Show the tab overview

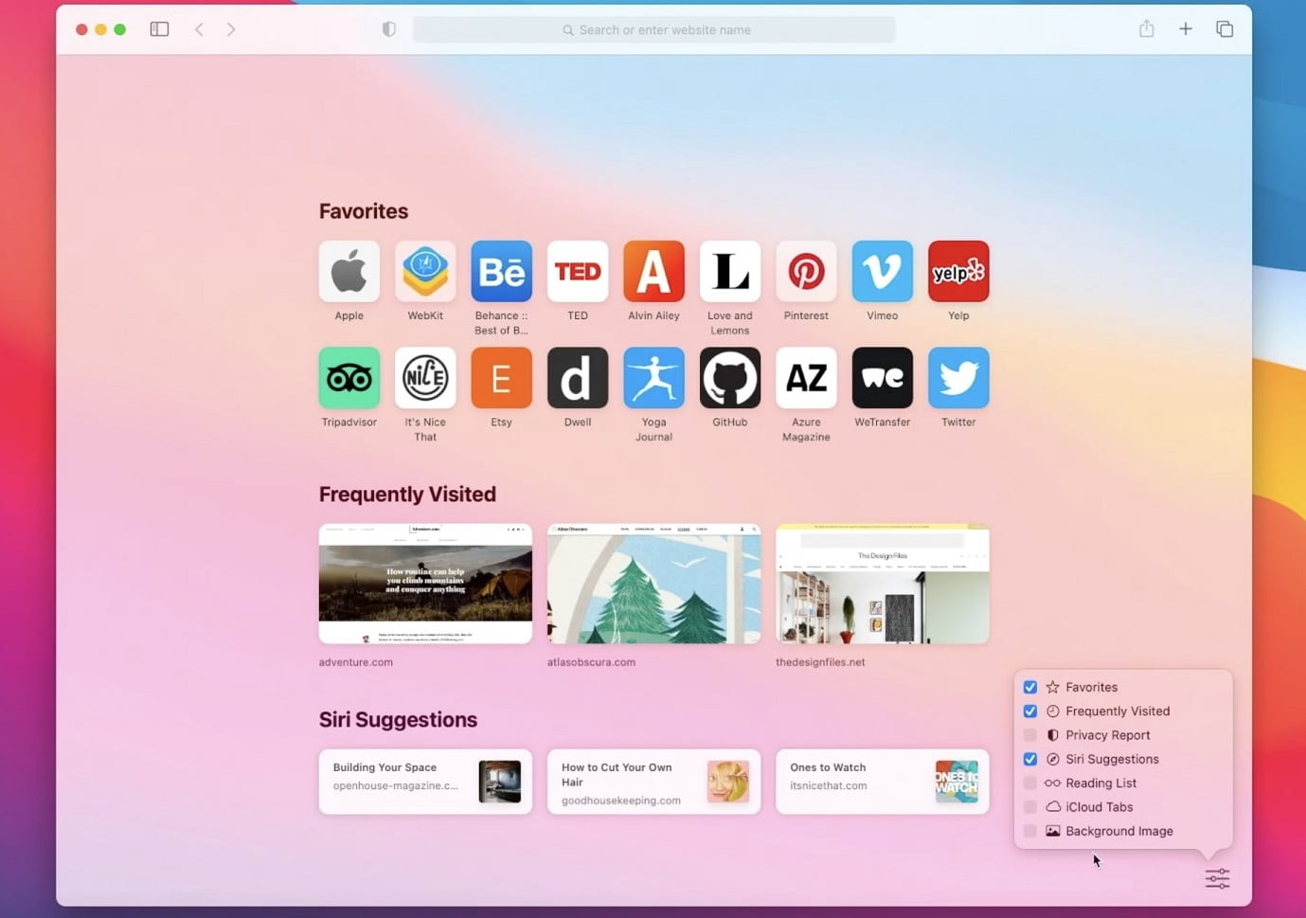point(1225,28)
